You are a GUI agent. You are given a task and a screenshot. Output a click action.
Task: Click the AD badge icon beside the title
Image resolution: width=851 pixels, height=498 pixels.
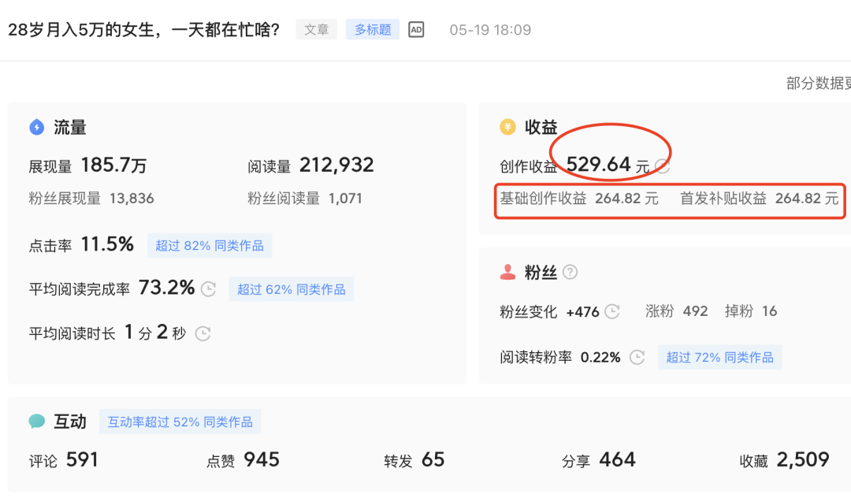(416, 30)
